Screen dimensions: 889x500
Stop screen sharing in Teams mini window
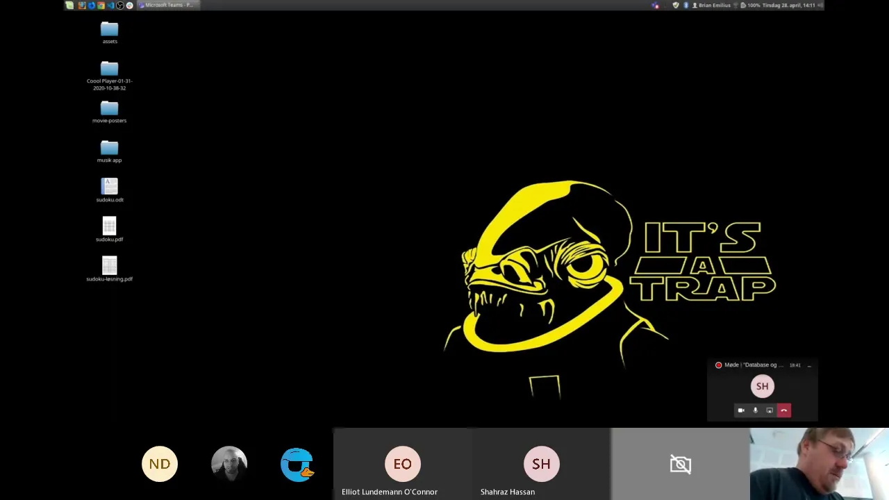(x=770, y=410)
